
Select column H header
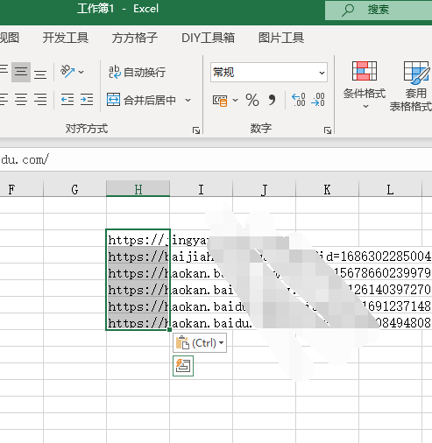tap(138, 189)
